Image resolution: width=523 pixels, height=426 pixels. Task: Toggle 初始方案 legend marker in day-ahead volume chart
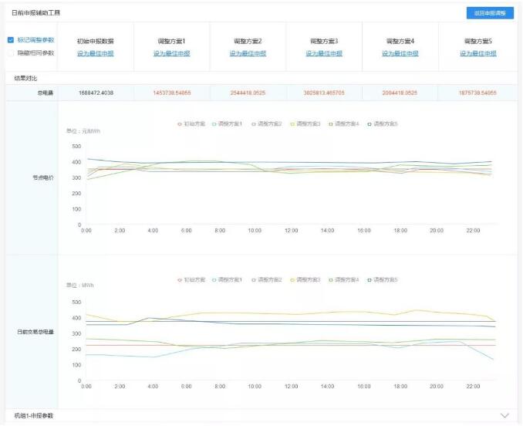click(x=180, y=280)
